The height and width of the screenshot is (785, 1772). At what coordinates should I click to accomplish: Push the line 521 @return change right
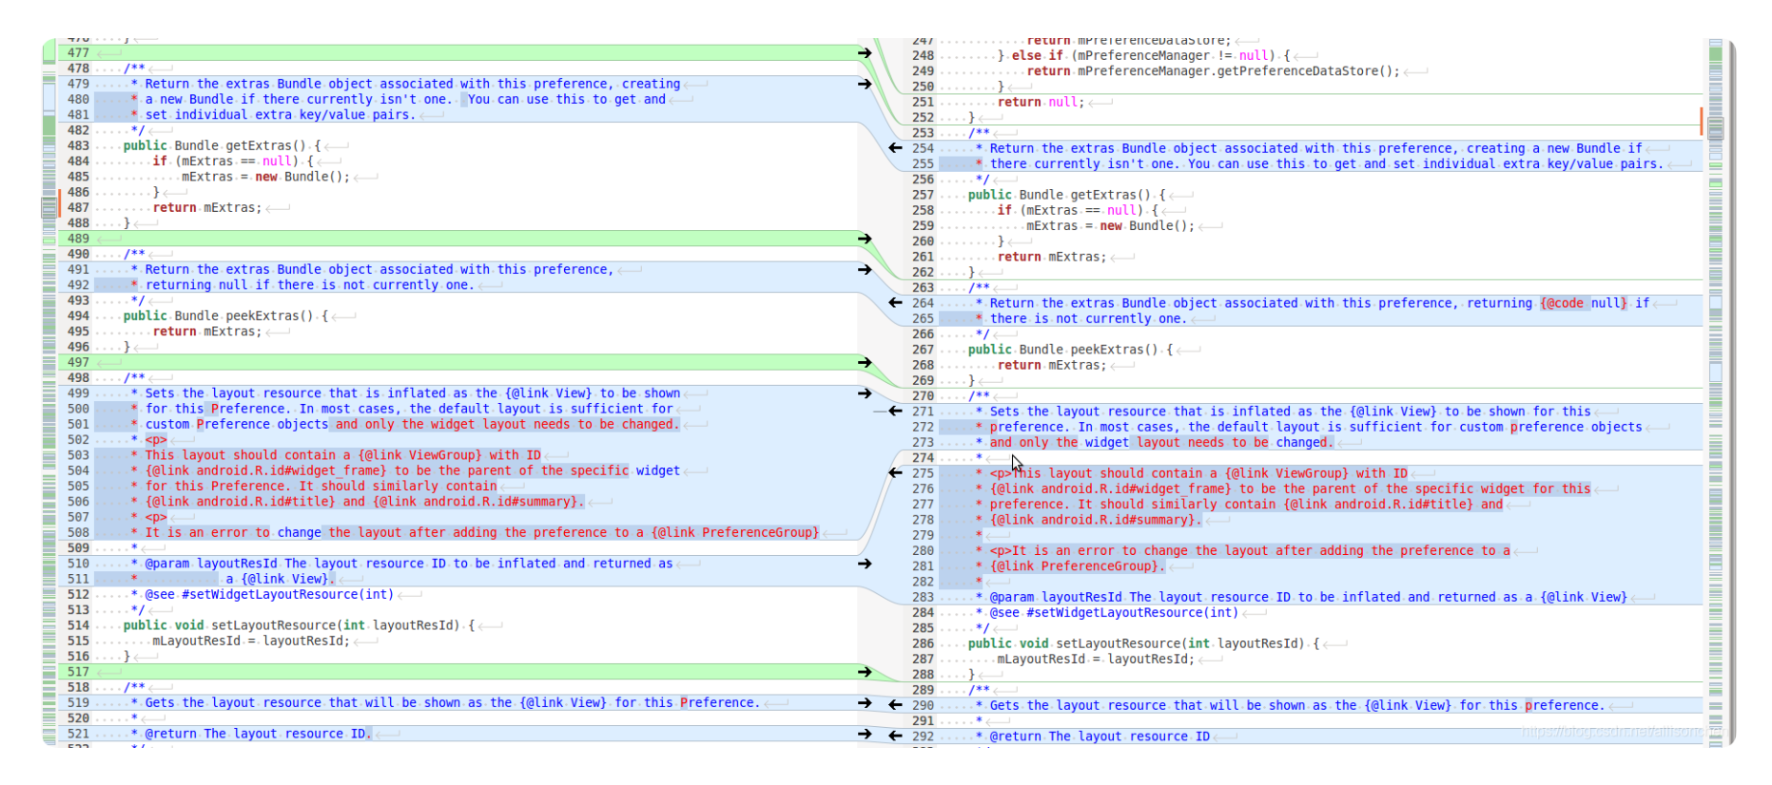(x=865, y=734)
